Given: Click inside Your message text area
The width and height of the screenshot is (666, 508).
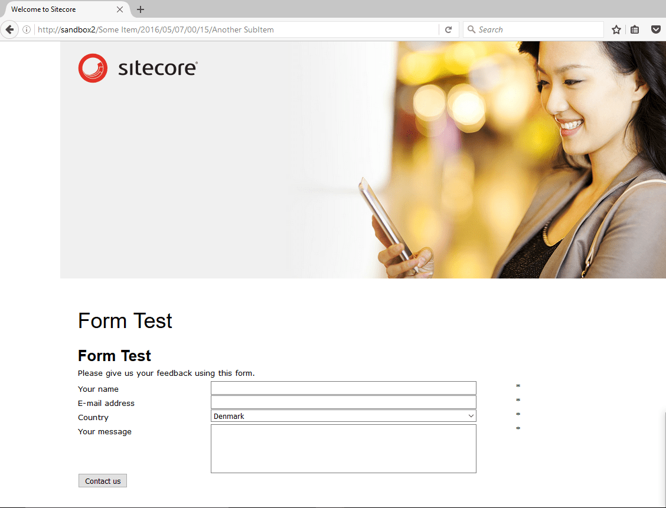Looking at the screenshot, I should [x=343, y=448].
